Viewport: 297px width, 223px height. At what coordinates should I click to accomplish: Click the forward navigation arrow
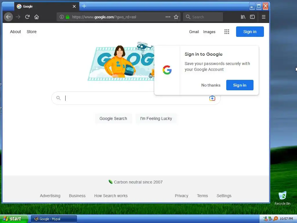(x=18, y=17)
